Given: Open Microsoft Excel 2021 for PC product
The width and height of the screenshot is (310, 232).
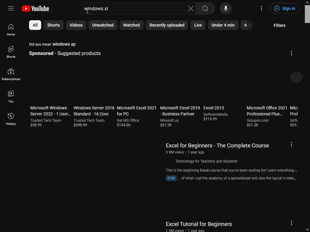Looking at the screenshot, I should click(137, 111).
